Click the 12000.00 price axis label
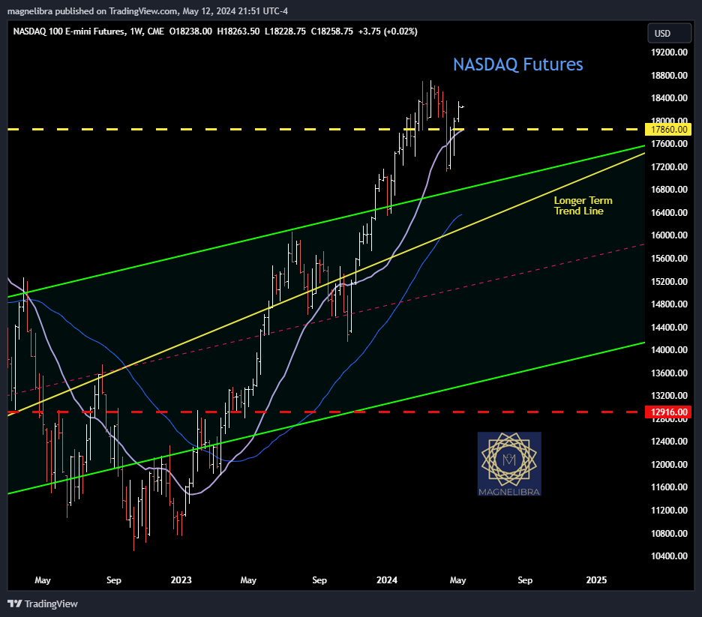Screen dimensions: 702x617 click(x=669, y=464)
